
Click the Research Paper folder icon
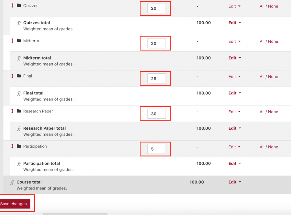point(19,111)
